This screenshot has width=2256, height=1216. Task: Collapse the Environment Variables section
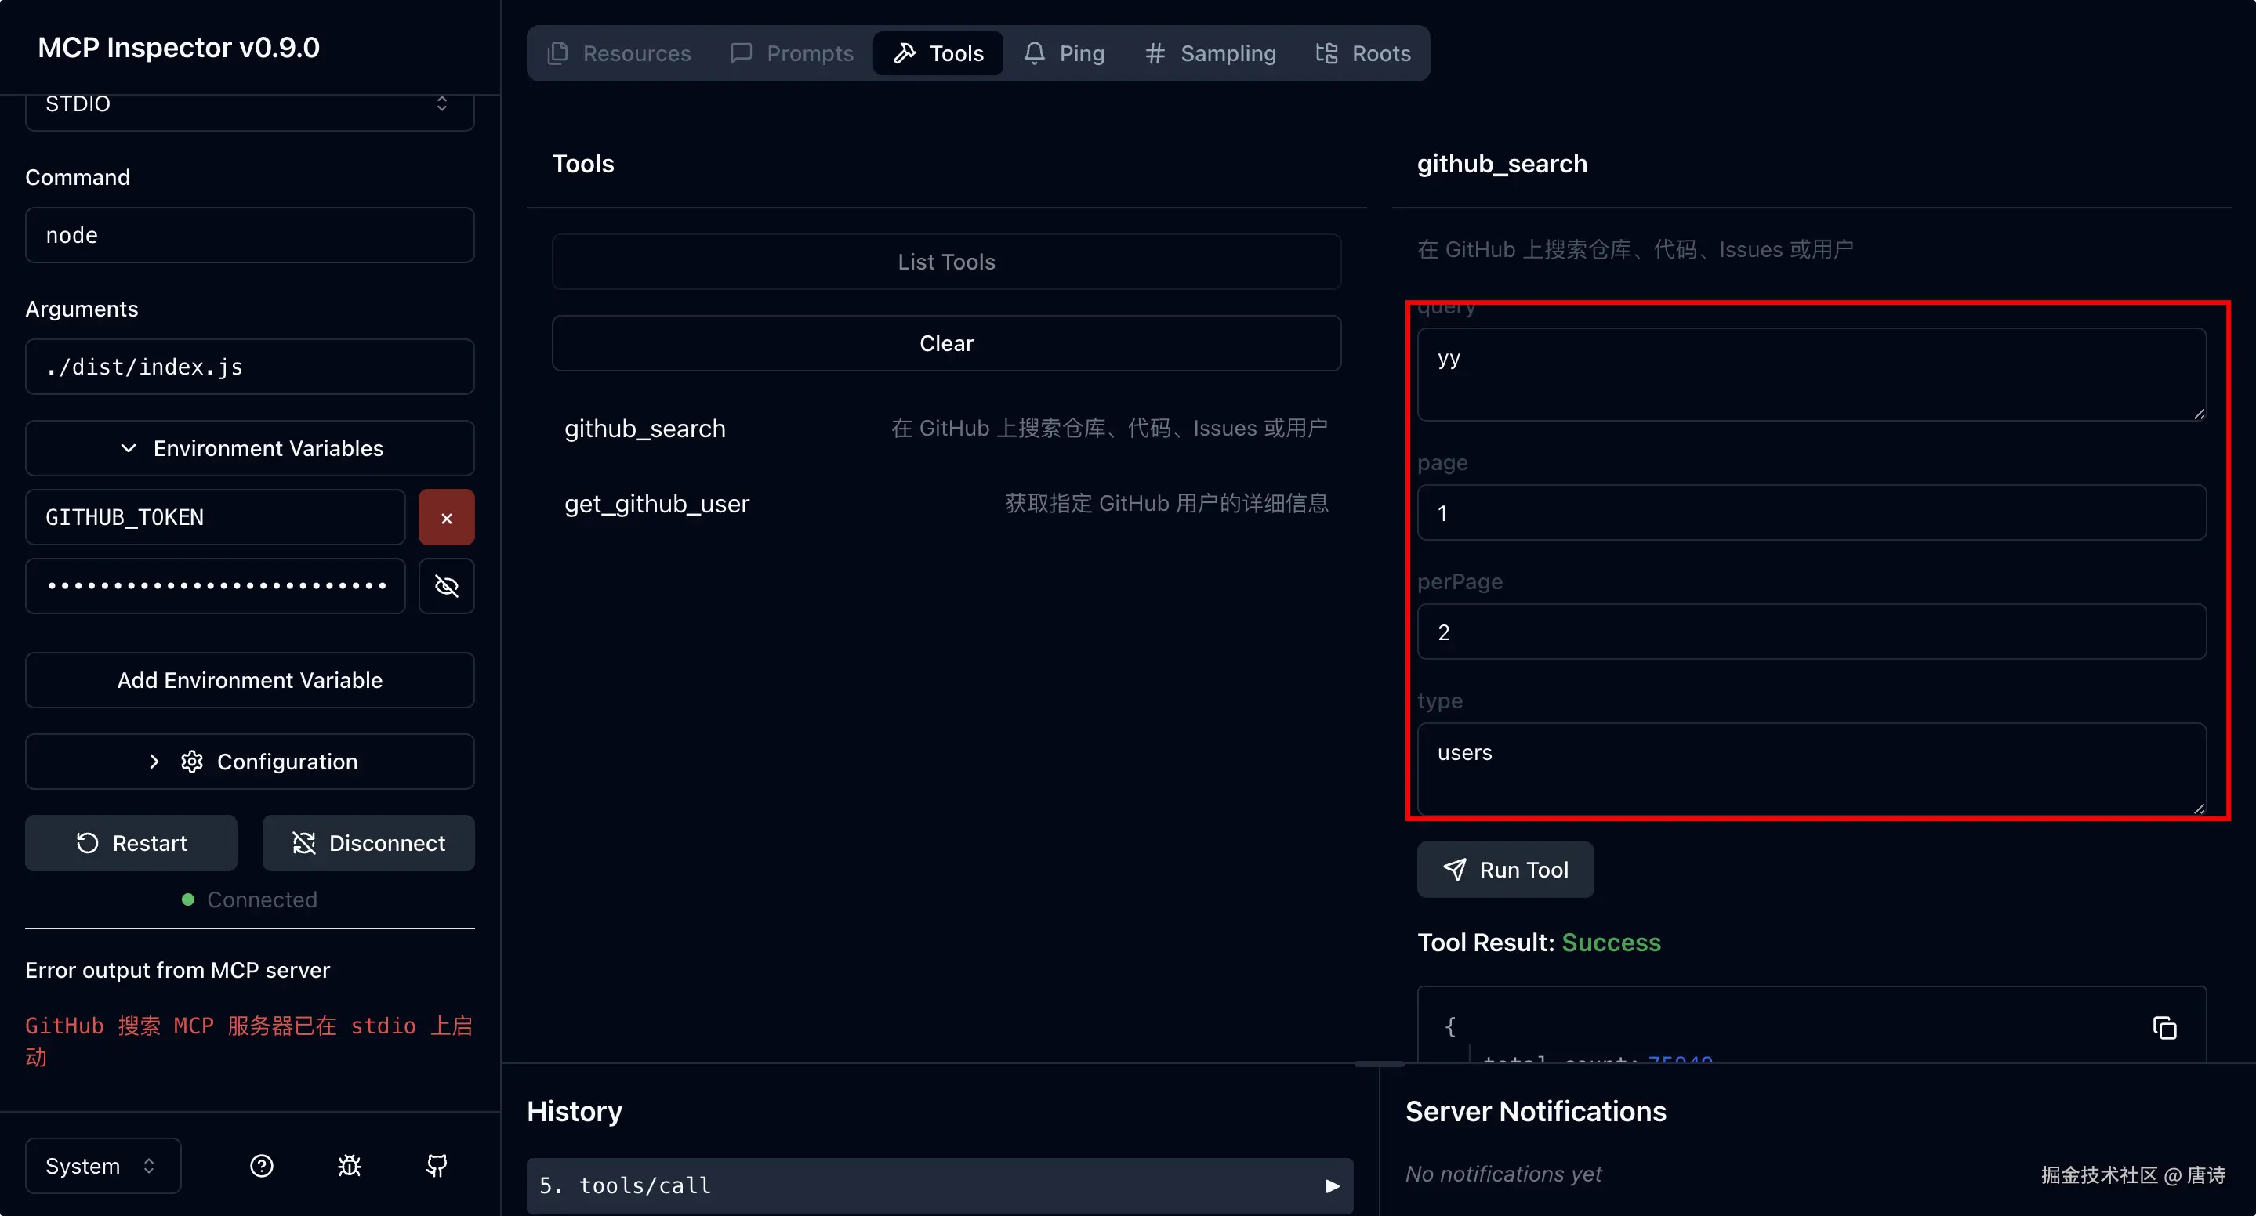[249, 448]
